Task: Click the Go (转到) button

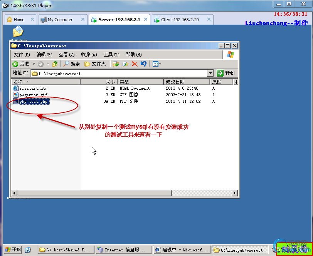Action: tap(225, 73)
